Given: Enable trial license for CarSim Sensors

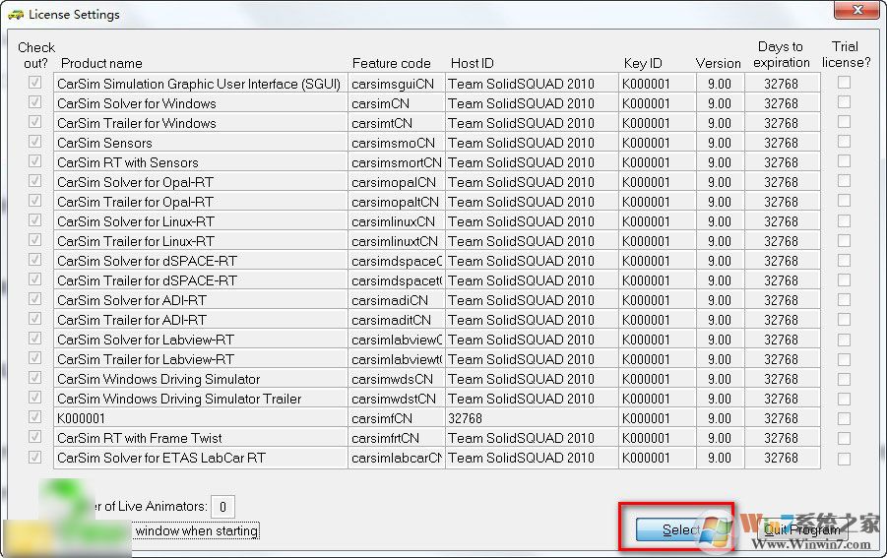Looking at the screenshot, I should click(x=844, y=142).
